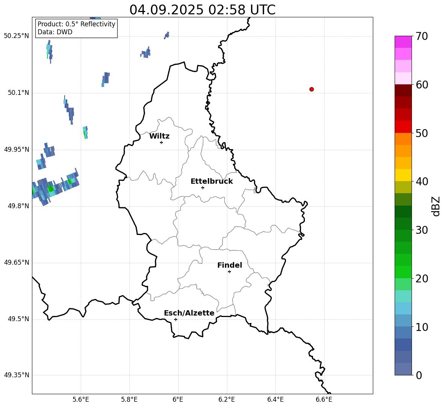Click the 49.5°N latitude label
Viewport: 445px width, 407px height.
18,319
